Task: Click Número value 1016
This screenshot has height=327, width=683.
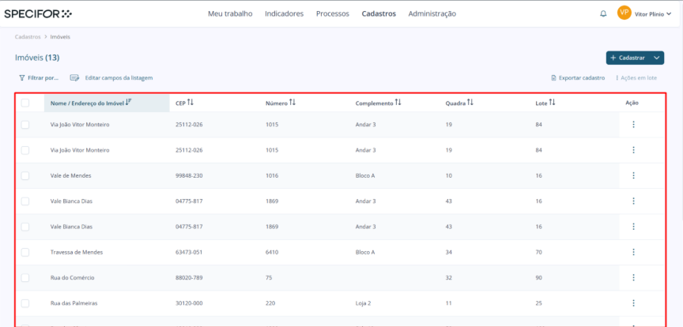Action: (x=272, y=175)
